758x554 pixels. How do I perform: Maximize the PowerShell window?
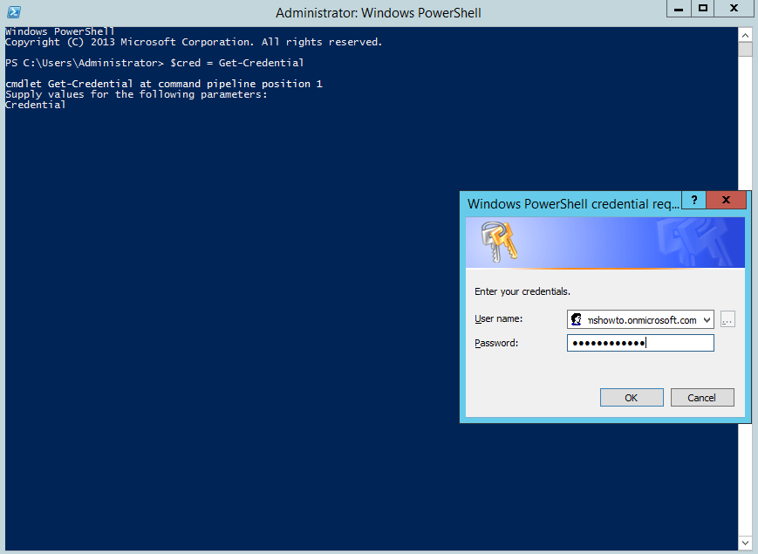pos(703,9)
